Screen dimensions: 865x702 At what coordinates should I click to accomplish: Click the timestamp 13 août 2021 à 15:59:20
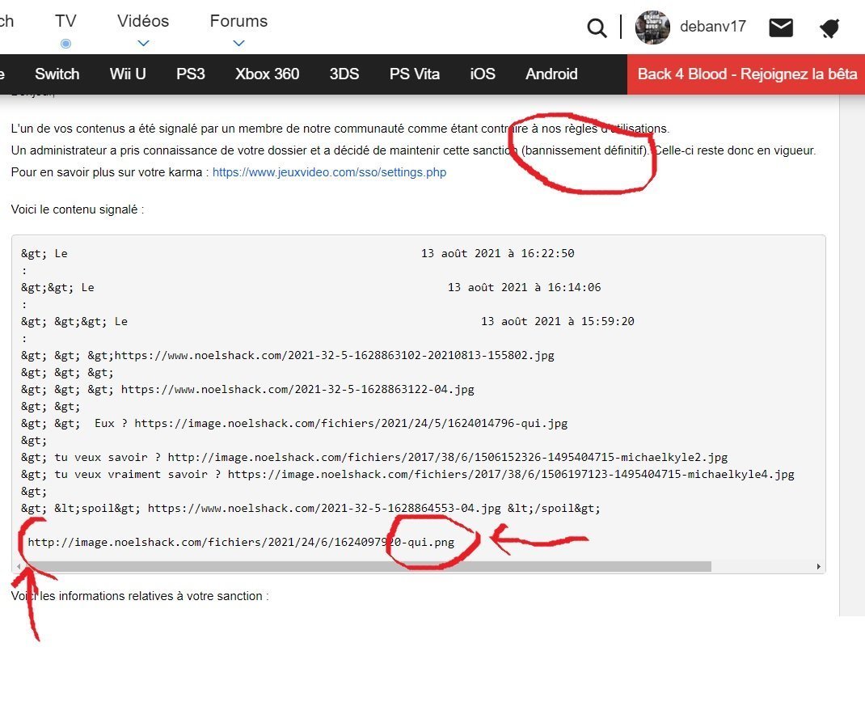(558, 321)
